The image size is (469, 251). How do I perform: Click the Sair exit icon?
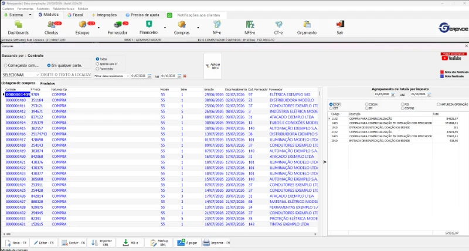[340, 28]
